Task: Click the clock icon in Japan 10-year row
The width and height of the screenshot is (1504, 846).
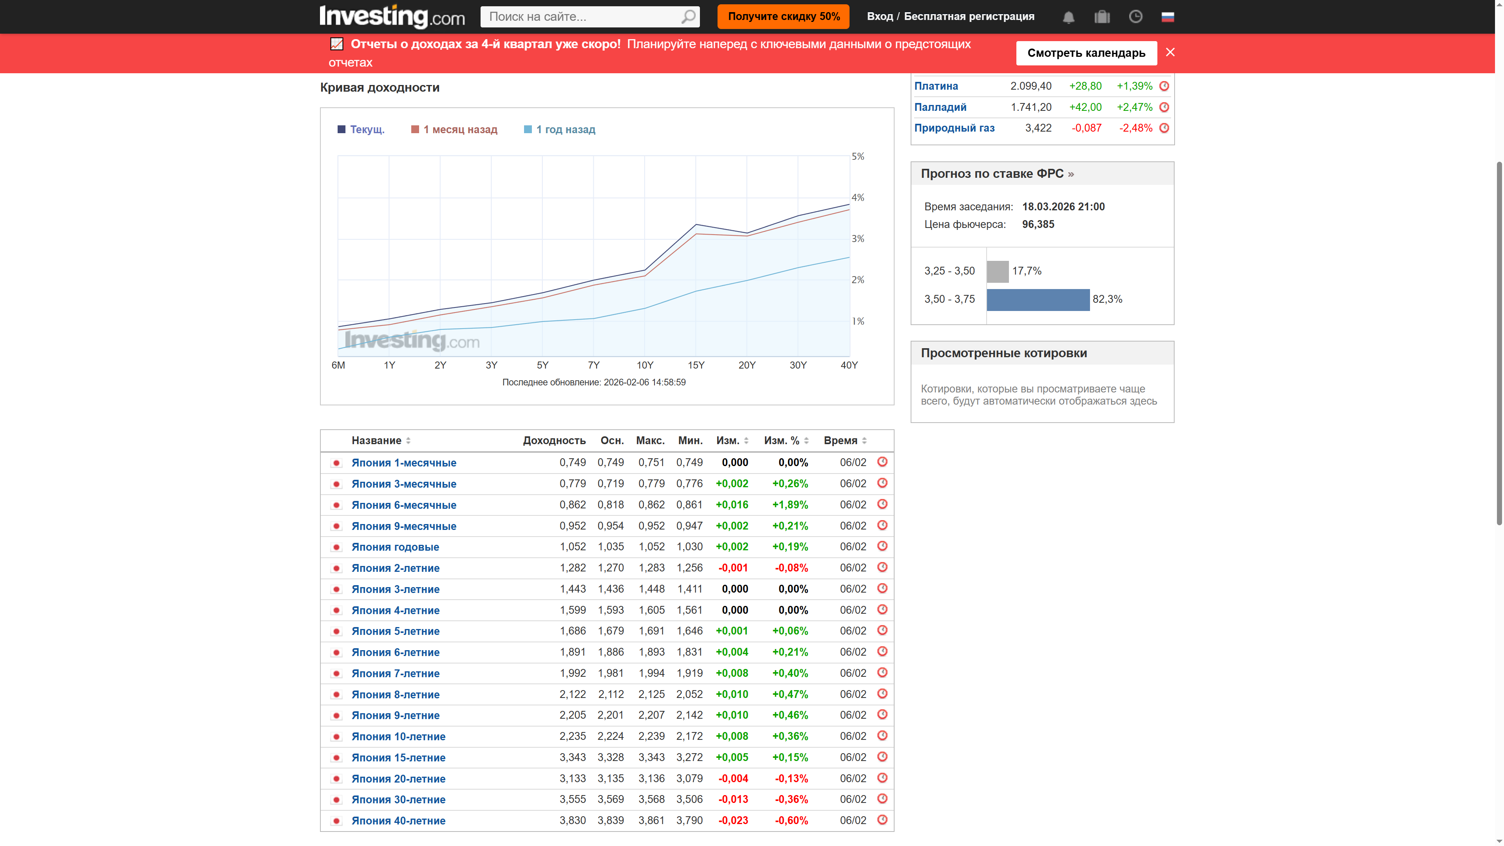Action: point(882,736)
